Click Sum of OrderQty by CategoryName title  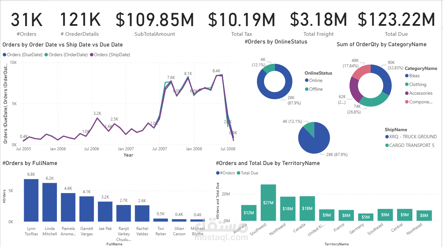(382, 44)
